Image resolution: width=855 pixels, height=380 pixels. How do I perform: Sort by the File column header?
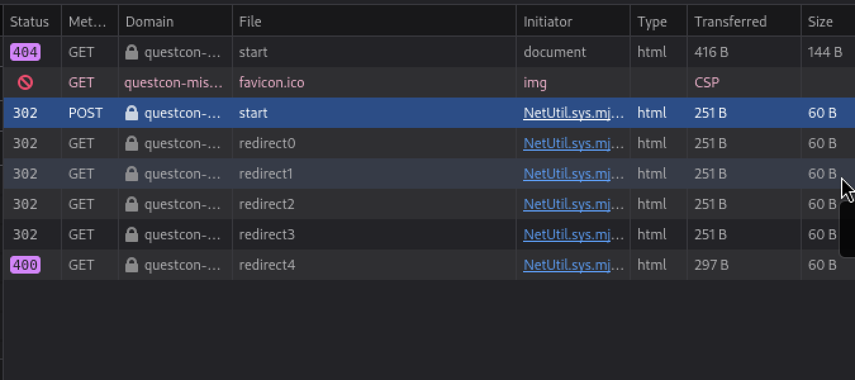tap(250, 22)
